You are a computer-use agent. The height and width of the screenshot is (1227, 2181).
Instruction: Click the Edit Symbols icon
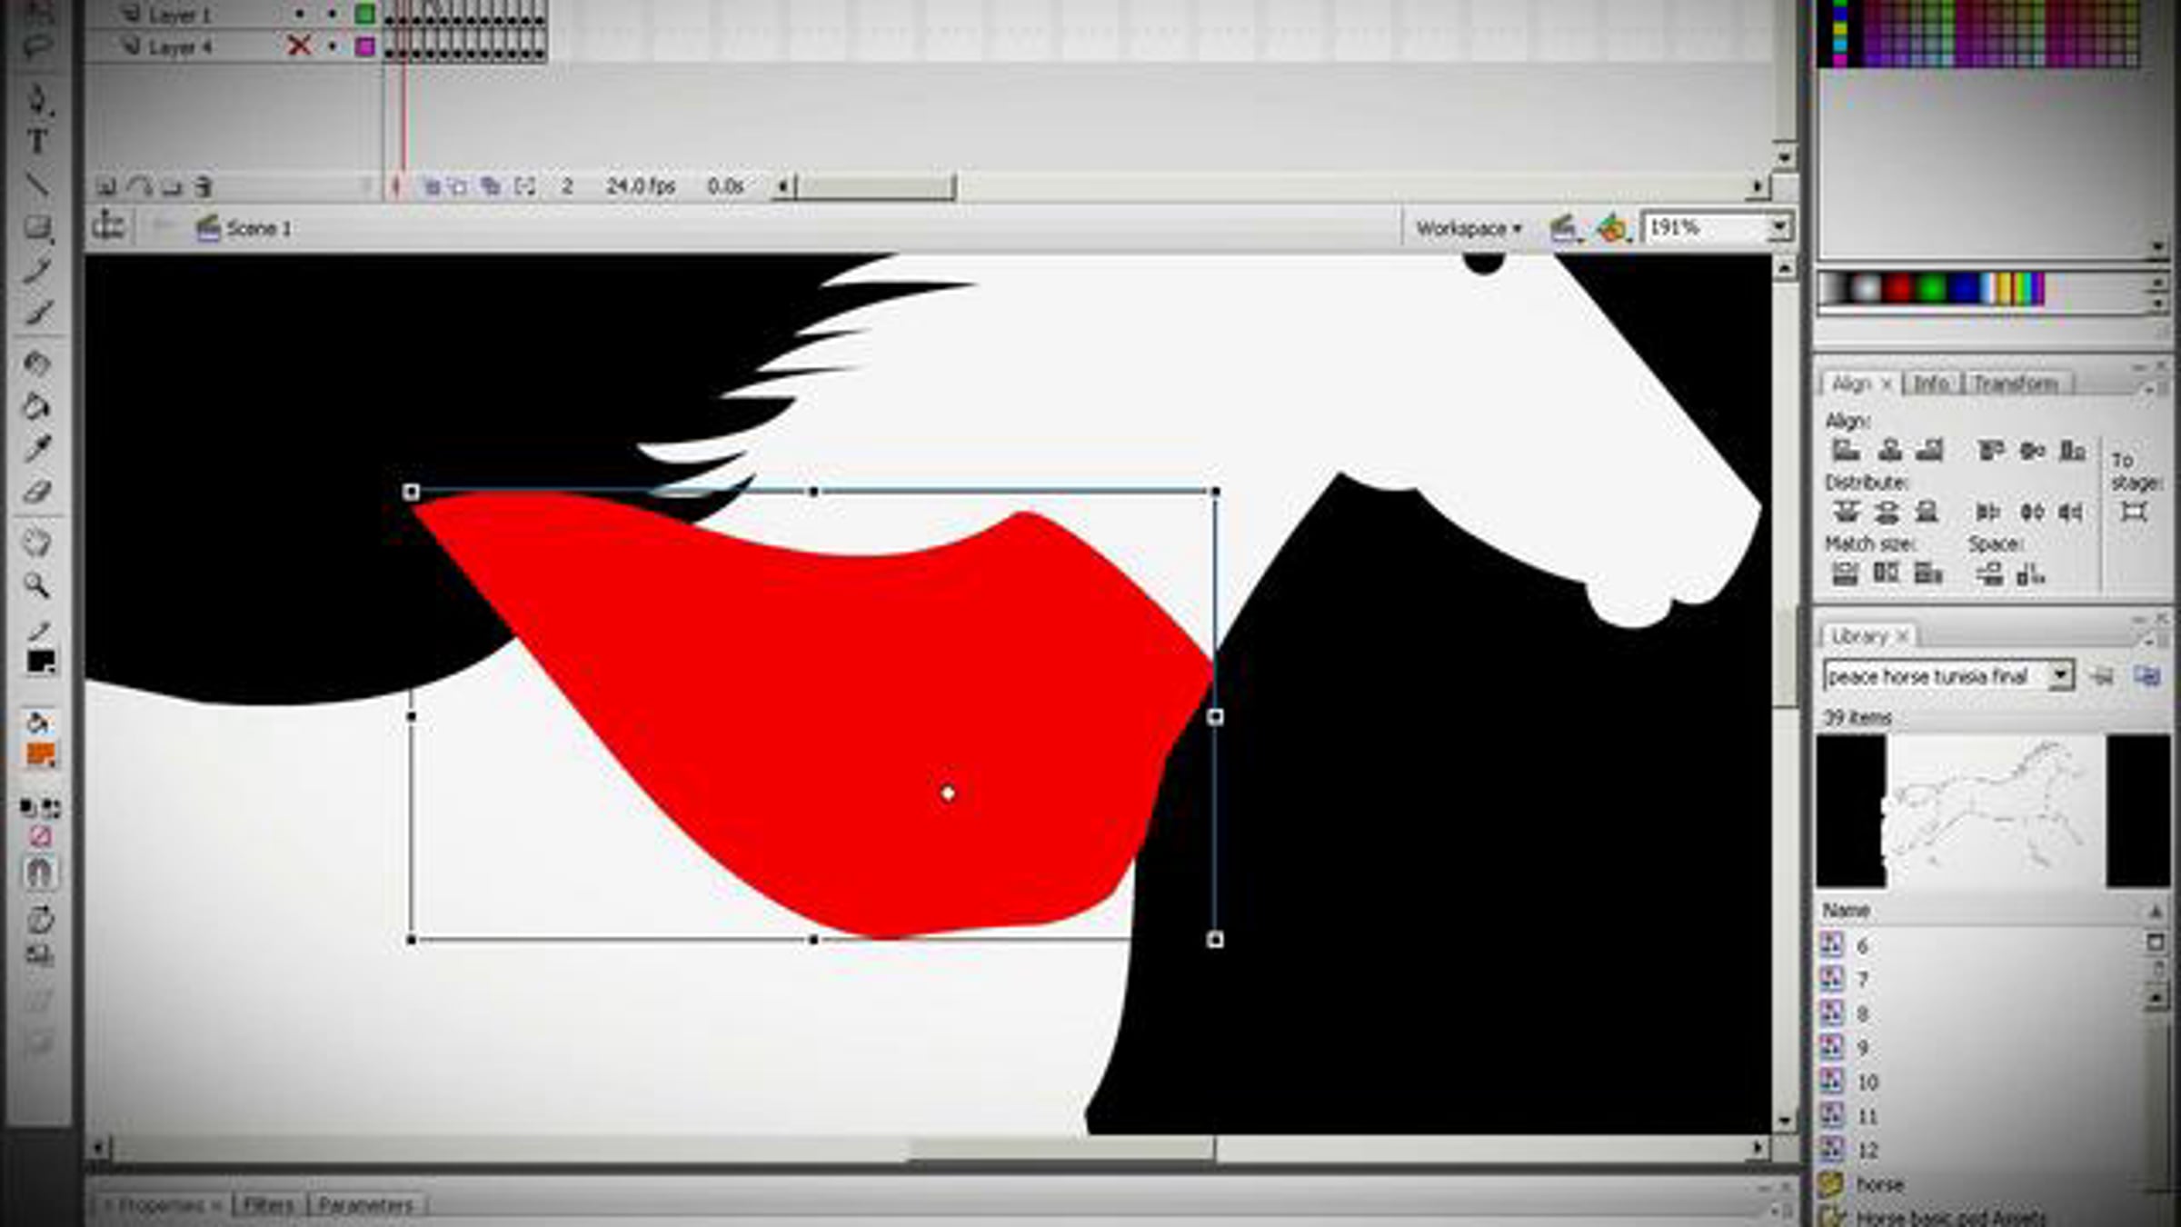[1613, 228]
